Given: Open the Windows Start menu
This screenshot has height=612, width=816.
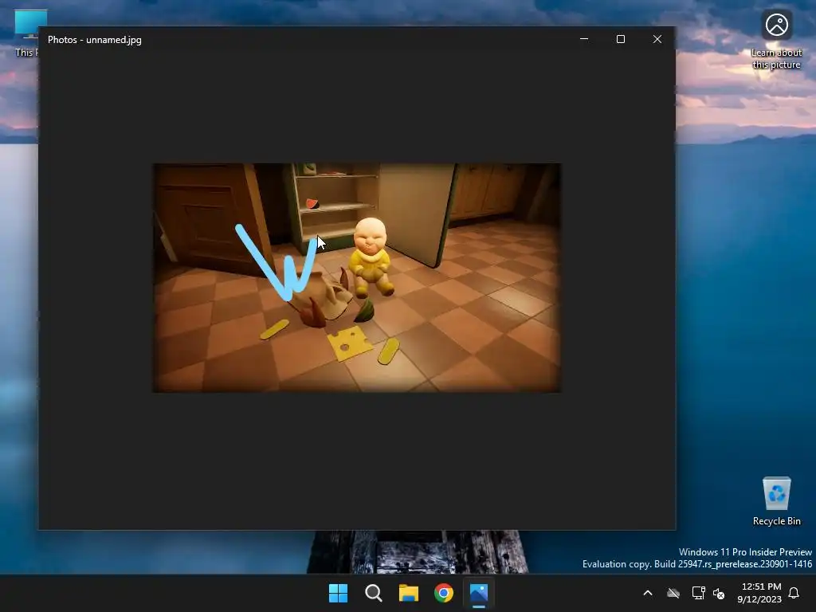Looking at the screenshot, I should tap(338, 593).
